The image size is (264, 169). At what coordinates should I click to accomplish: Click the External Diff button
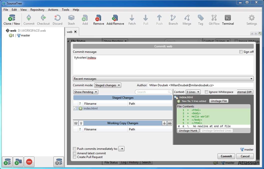(x=245, y=92)
